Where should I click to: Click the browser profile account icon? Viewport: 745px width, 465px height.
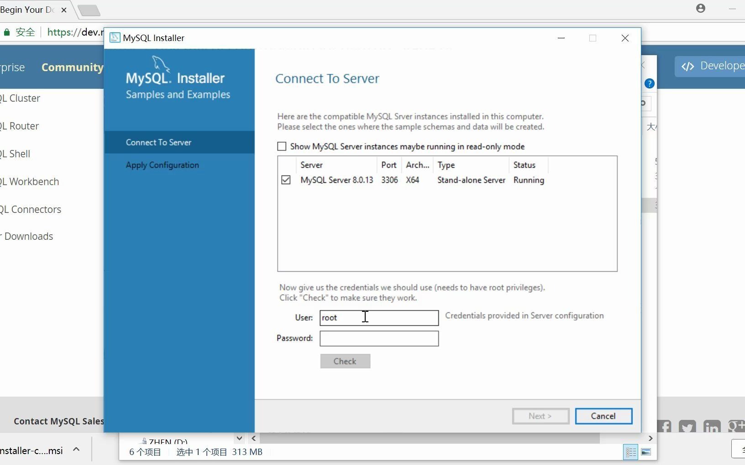click(x=701, y=8)
